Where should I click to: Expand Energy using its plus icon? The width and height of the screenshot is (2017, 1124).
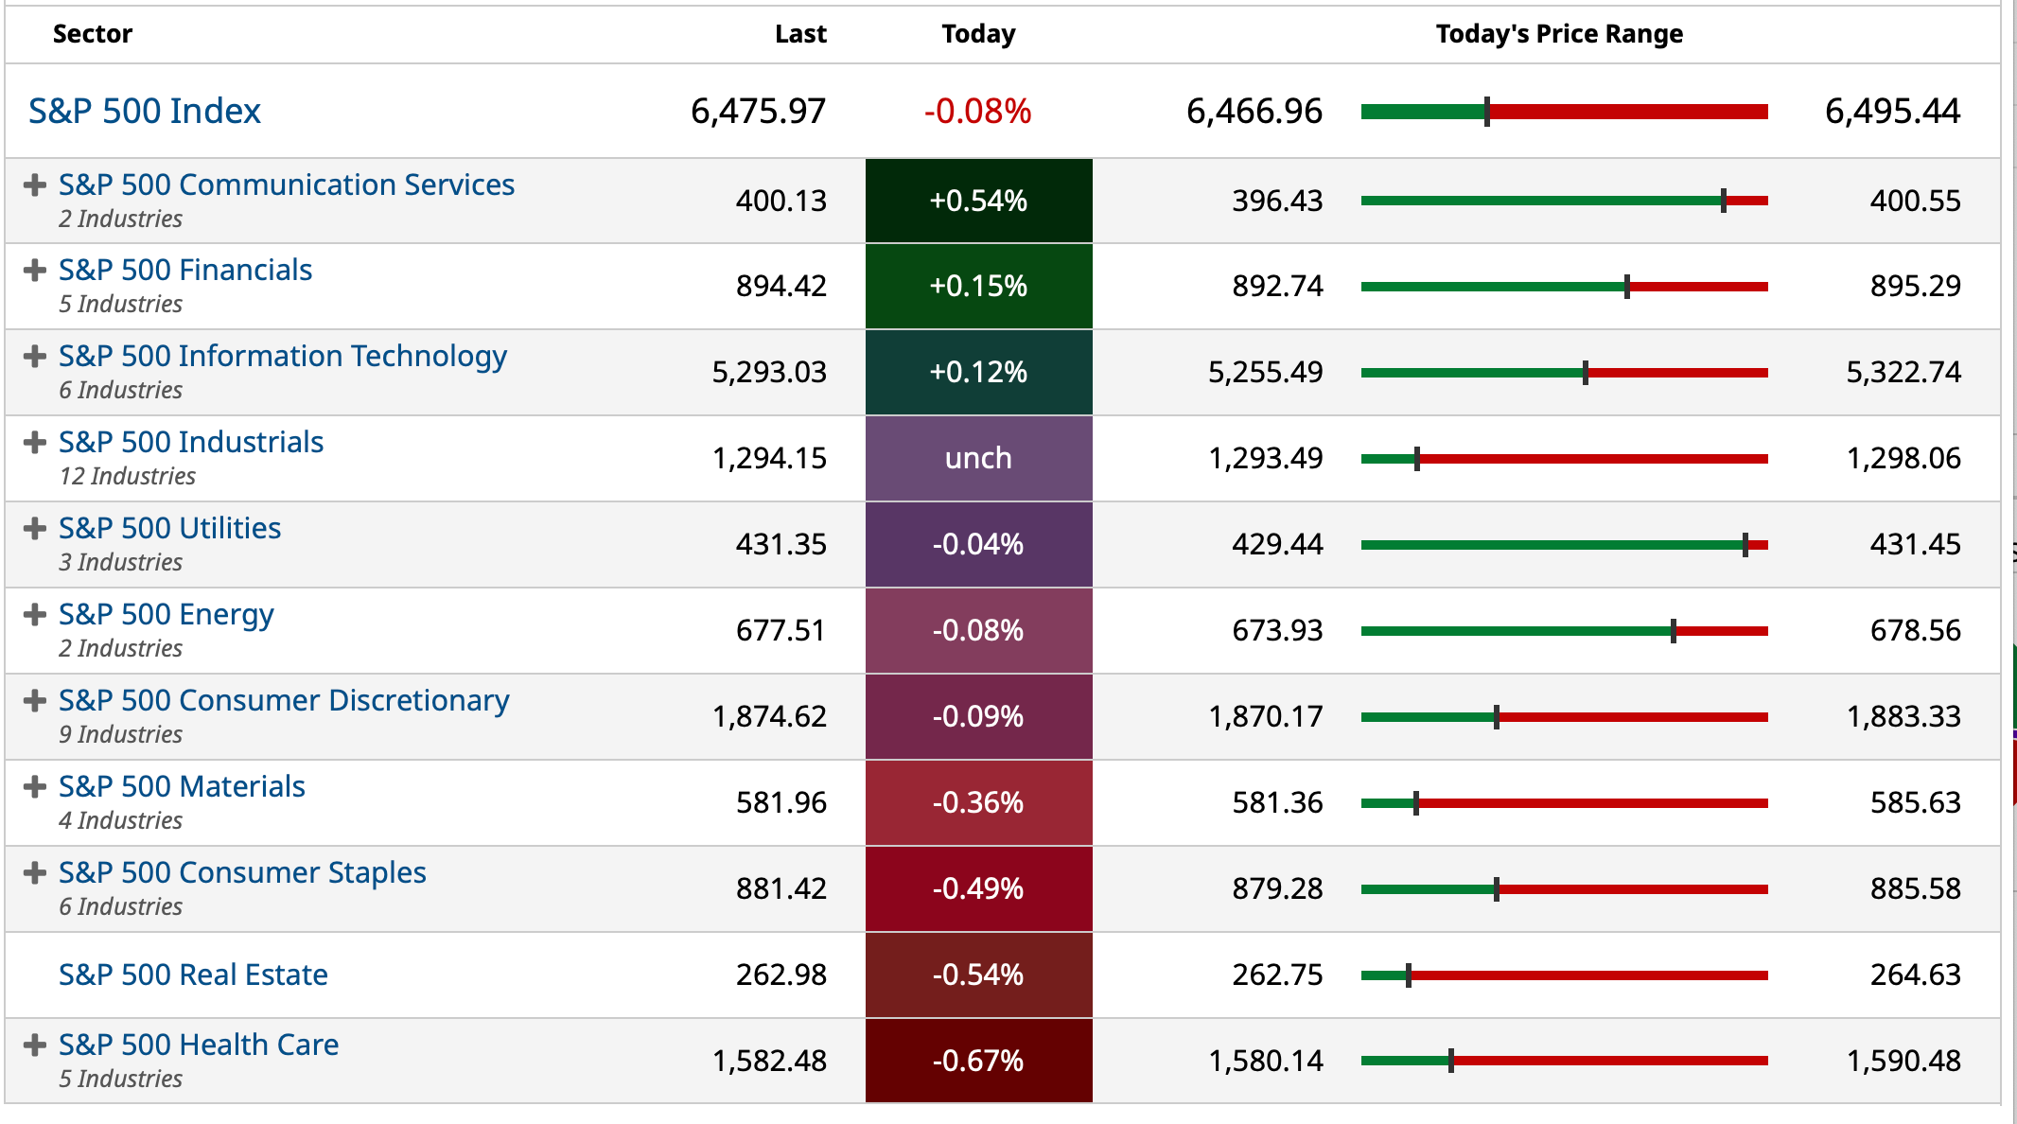35,615
